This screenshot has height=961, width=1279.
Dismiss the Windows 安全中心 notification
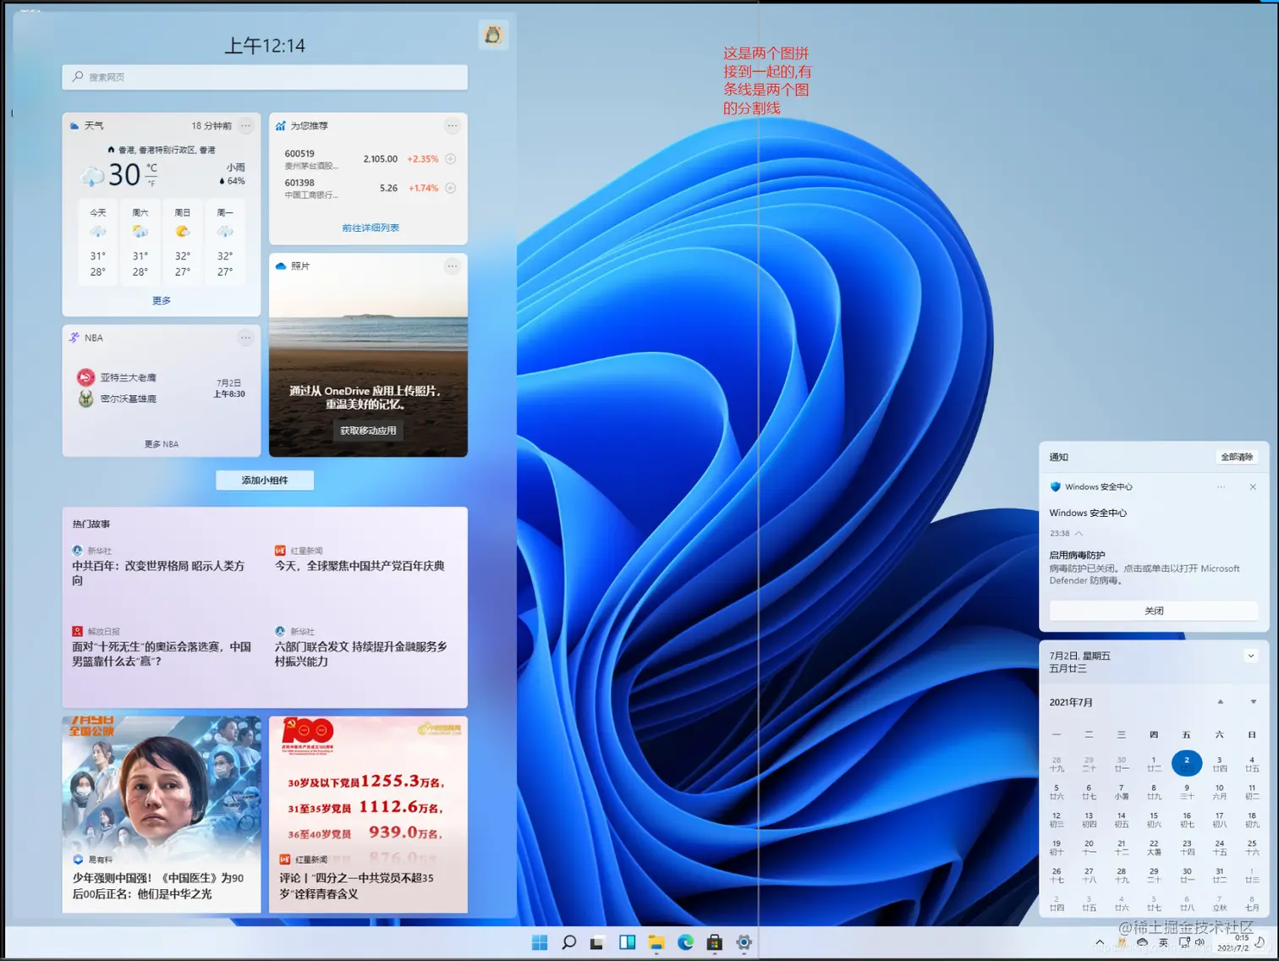click(x=1253, y=487)
